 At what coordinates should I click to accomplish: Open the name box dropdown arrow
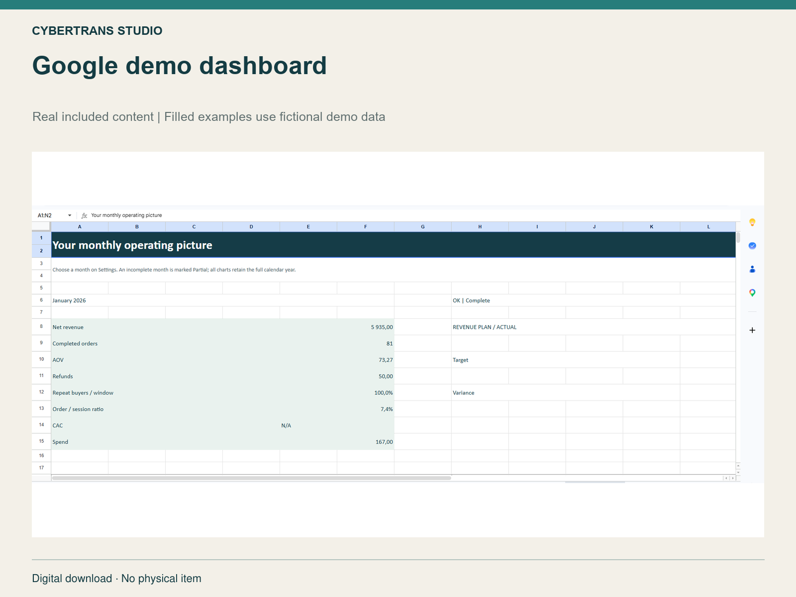click(x=70, y=215)
